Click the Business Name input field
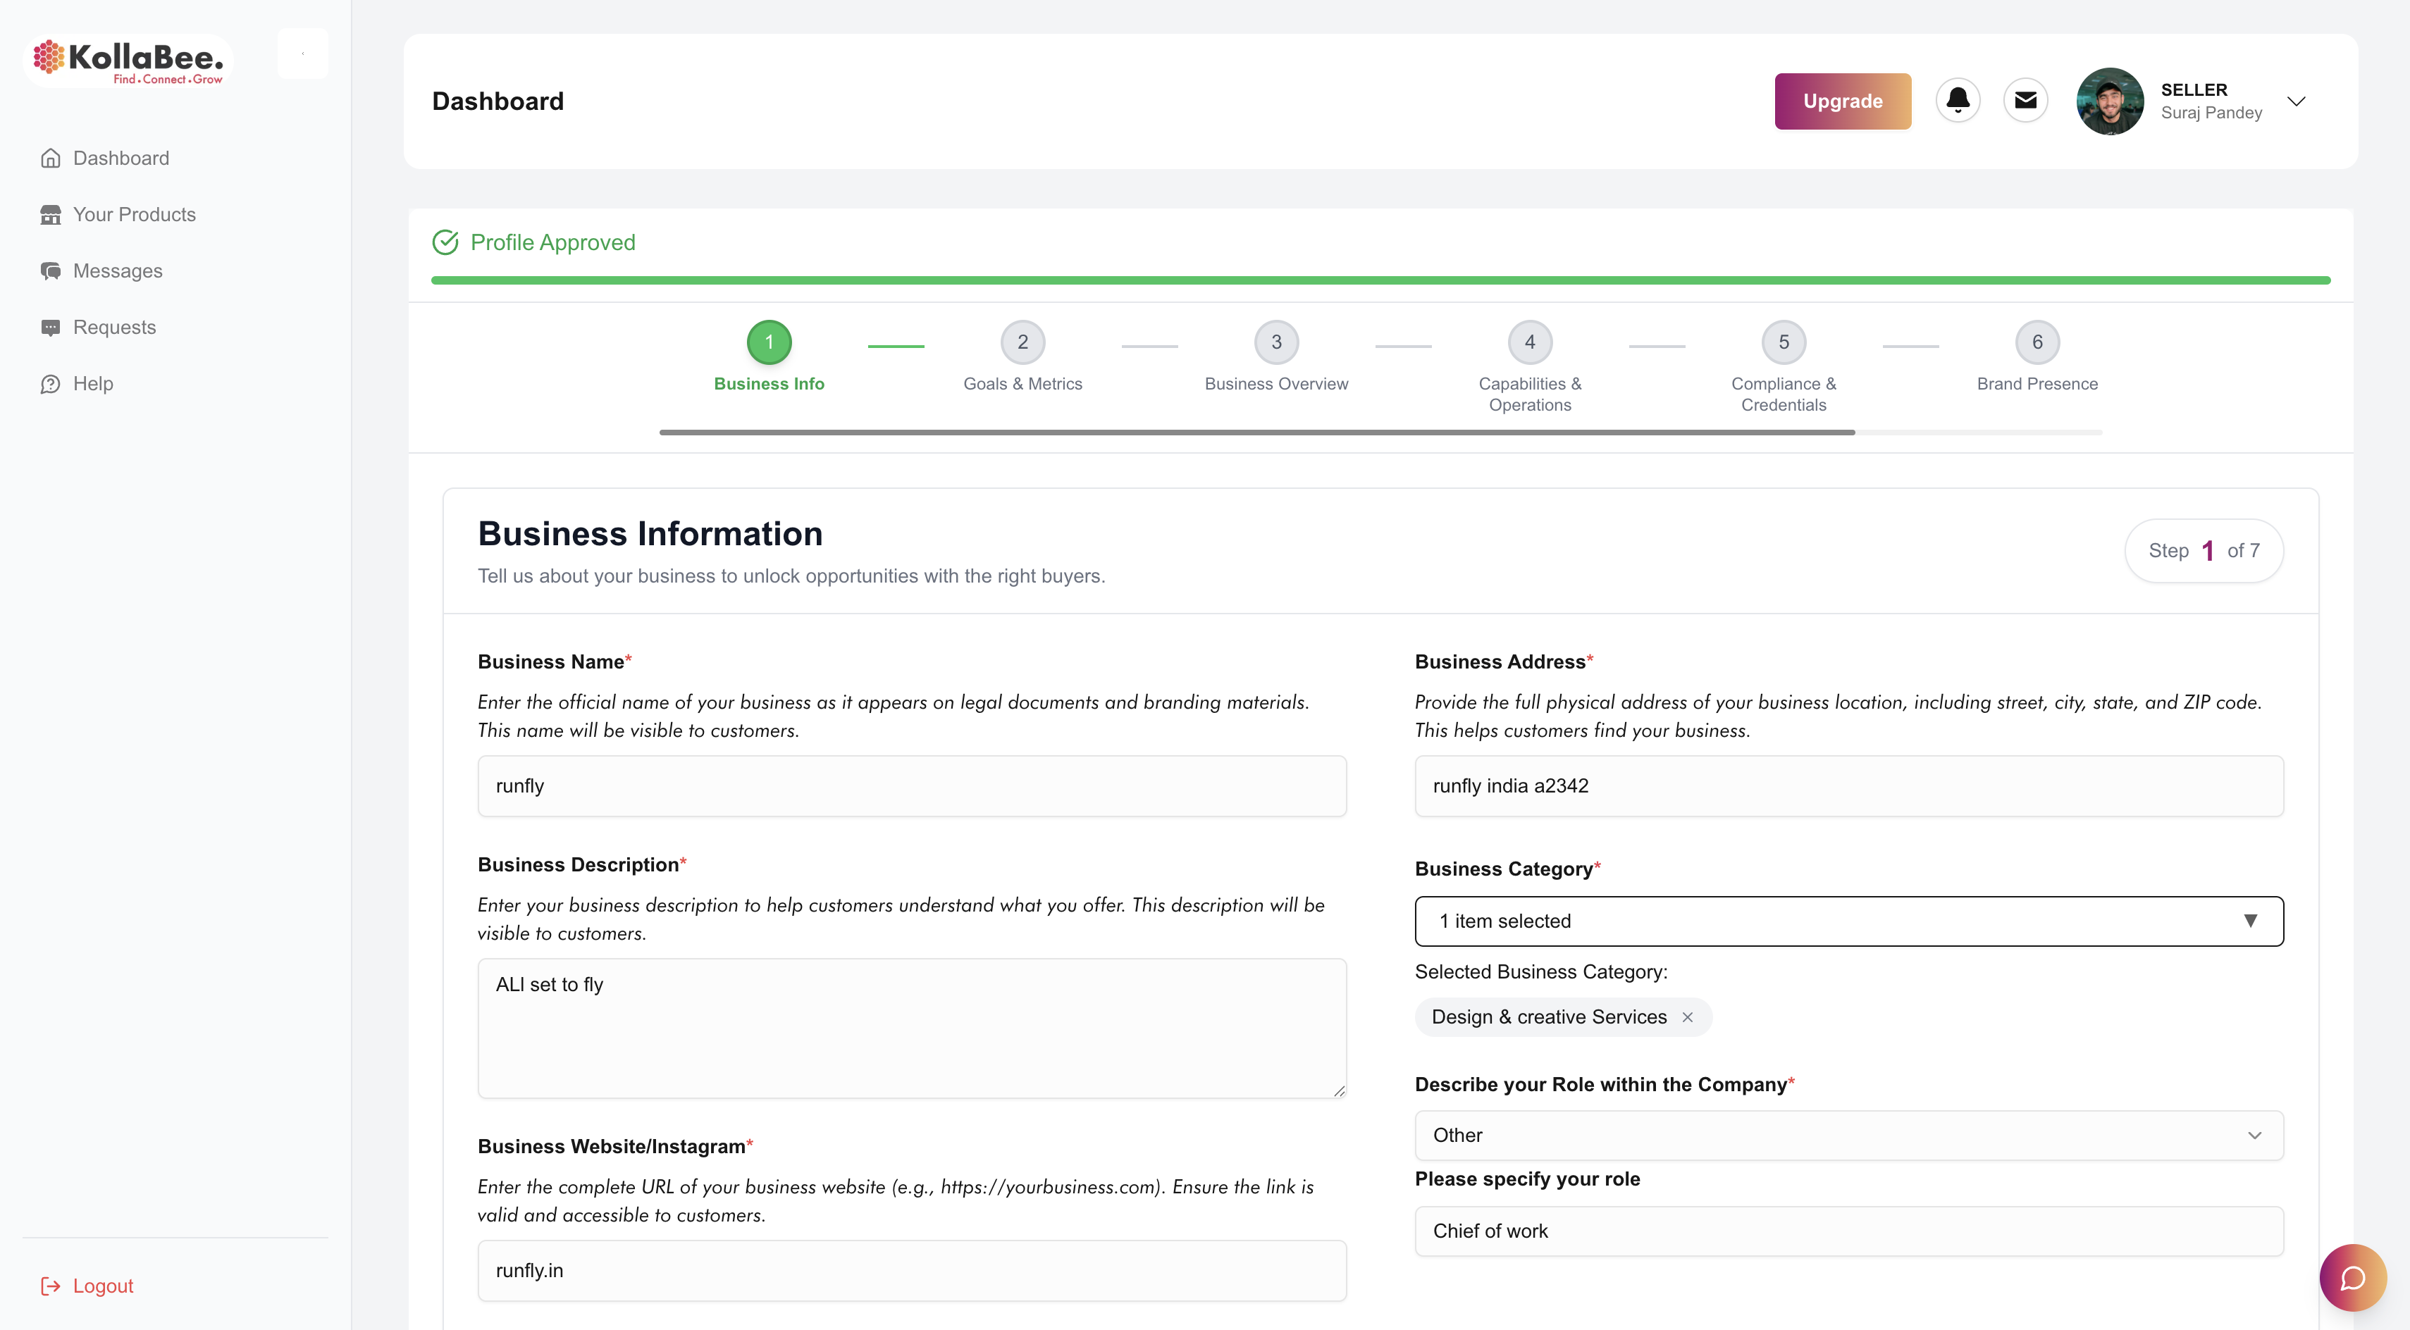Viewport: 2410px width, 1330px height. 911,785
